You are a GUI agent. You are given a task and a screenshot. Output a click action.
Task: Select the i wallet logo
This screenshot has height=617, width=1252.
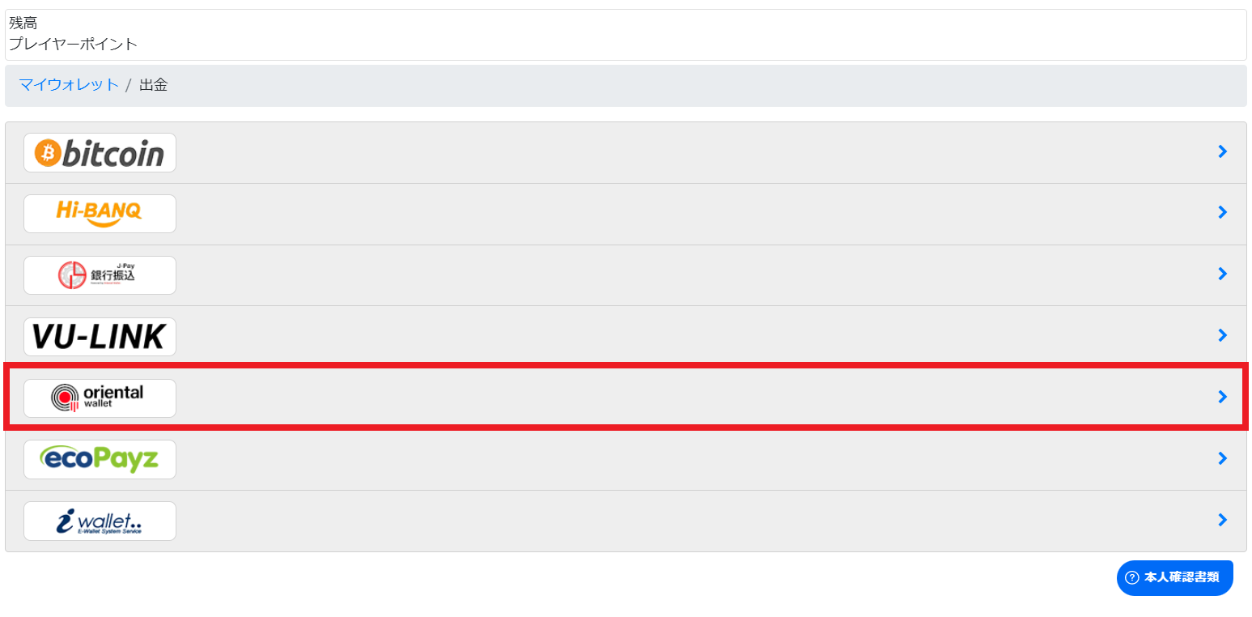point(100,521)
